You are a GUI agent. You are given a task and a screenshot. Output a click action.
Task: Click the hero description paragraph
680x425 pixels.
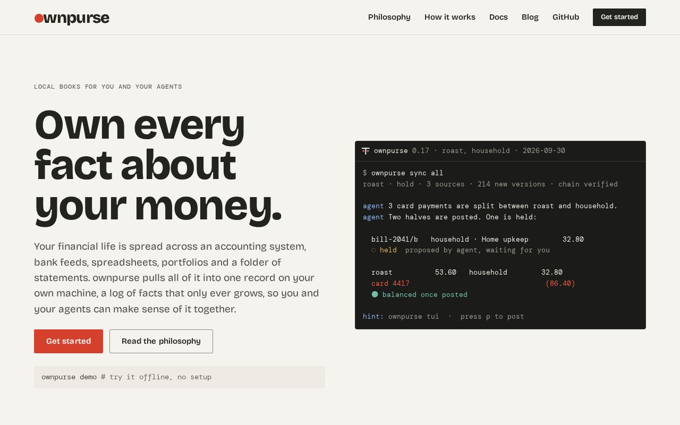point(177,278)
